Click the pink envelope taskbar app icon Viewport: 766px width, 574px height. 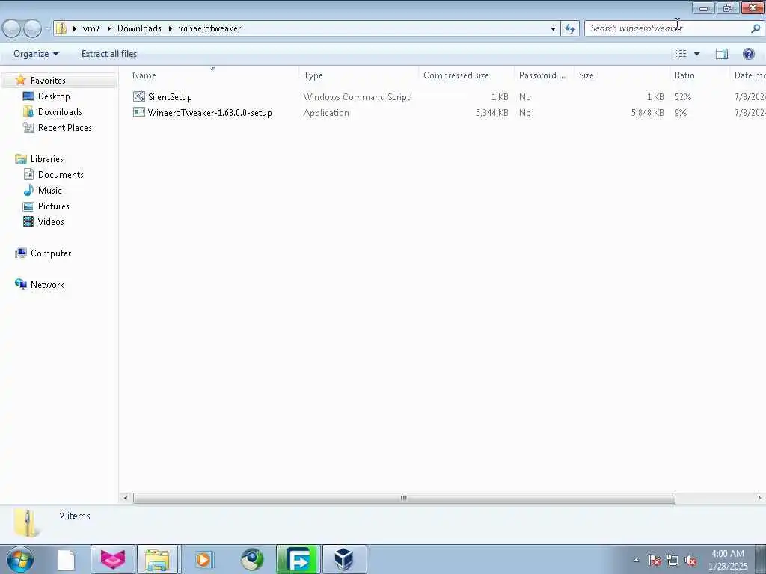click(113, 559)
